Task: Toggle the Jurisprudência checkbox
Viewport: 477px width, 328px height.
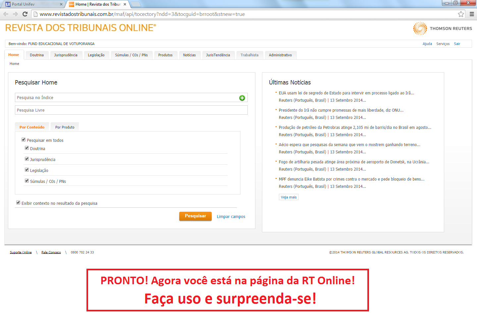Action: (x=27, y=159)
